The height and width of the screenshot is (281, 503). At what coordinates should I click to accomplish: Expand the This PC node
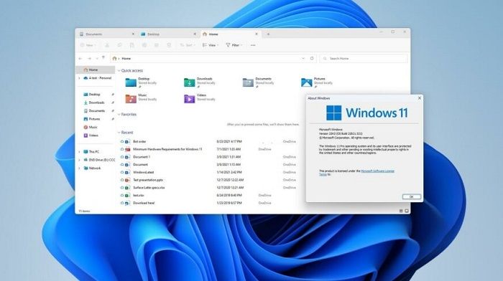[80, 152]
